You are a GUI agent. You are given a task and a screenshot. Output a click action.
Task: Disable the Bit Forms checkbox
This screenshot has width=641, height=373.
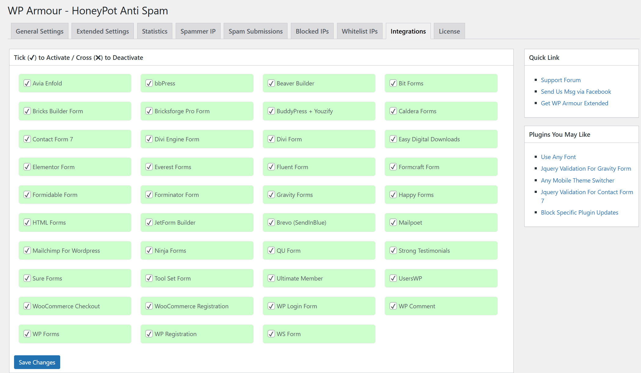(393, 83)
